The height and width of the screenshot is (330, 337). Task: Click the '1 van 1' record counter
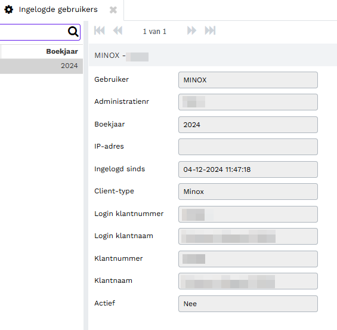[x=154, y=32]
